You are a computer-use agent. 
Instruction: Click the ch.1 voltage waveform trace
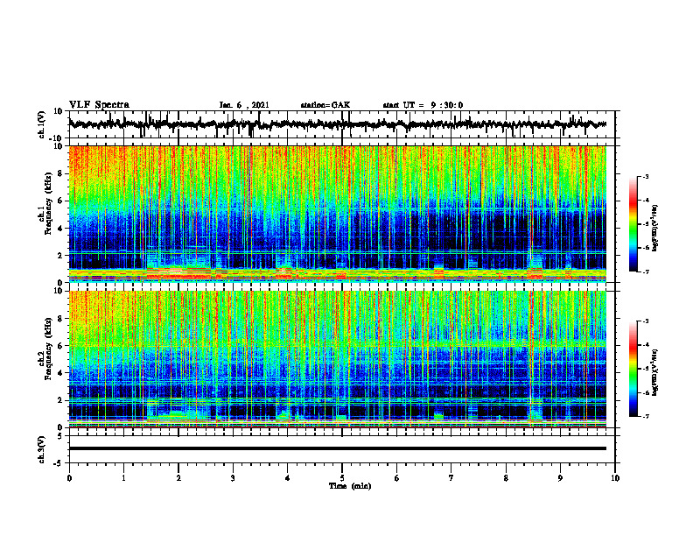(337, 124)
